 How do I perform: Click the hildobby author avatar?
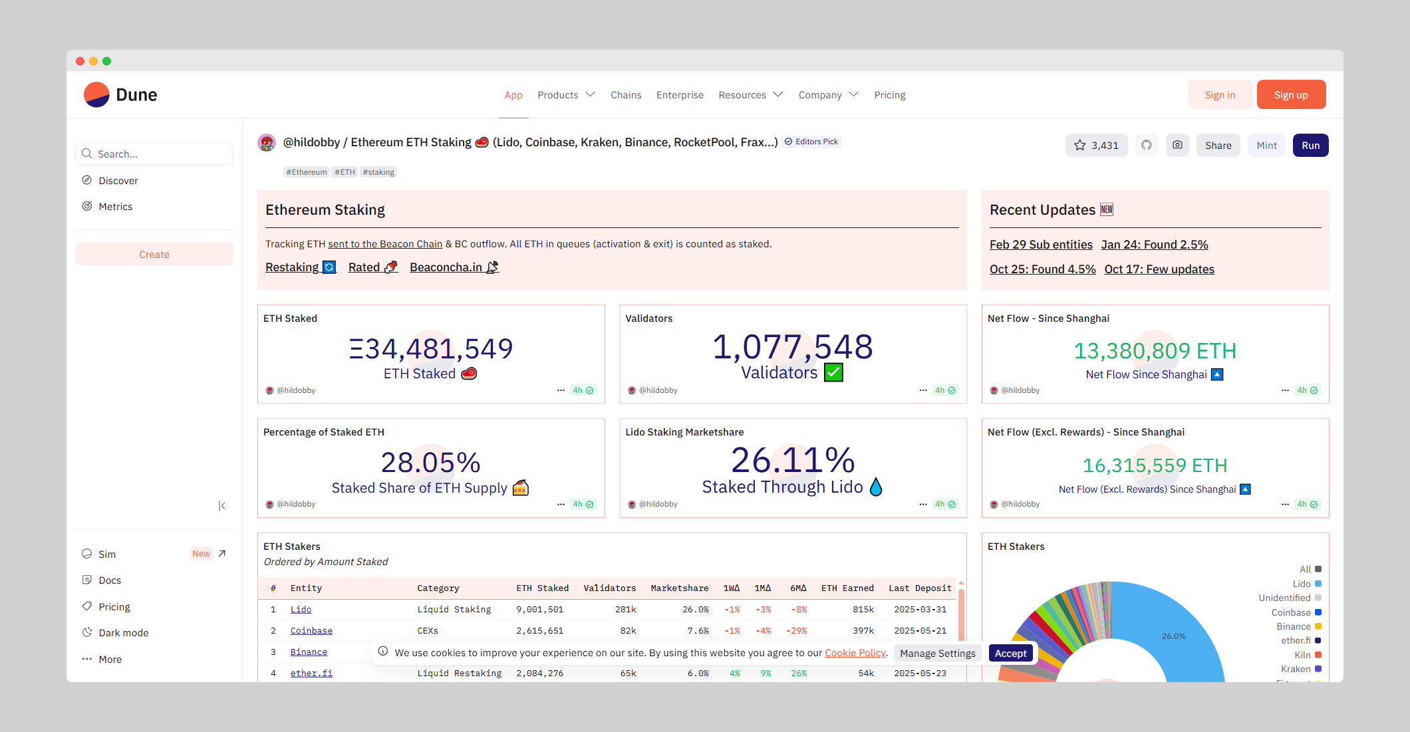point(267,142)
